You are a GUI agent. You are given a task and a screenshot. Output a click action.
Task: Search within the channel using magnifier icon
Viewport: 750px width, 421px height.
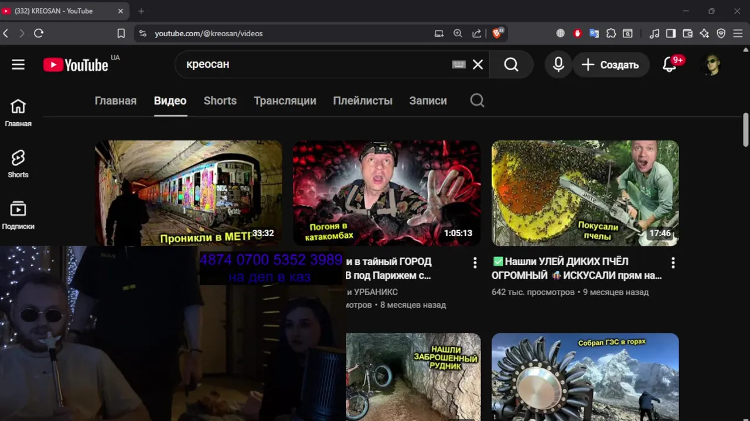[477, 101]
